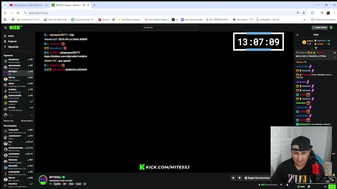Viewport: 337px width, 189px height.
Task: Open the KICKs balance 2960
Action: tap(301, 187)
